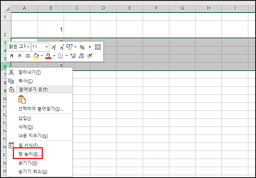The height and width of the screenshot is (178, 256).
Task: Expand the fill color palette arrow
Action: pyautogui.click(x=42, y=56)
